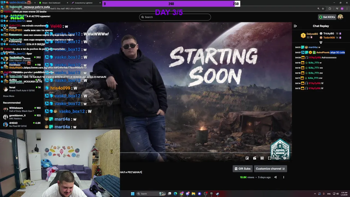Bookmark this page with star icon
This screenshot has height=197, width=350.
pos(323,9)
